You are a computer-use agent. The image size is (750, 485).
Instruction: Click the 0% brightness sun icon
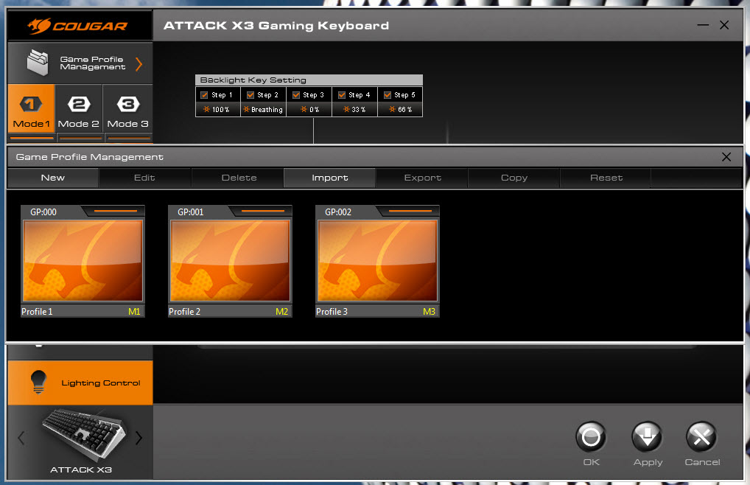click(x=304, y=110)
